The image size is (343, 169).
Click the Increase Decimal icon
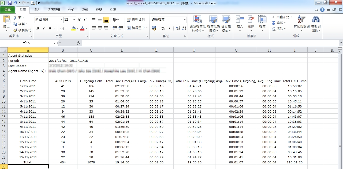click(178, 28)
